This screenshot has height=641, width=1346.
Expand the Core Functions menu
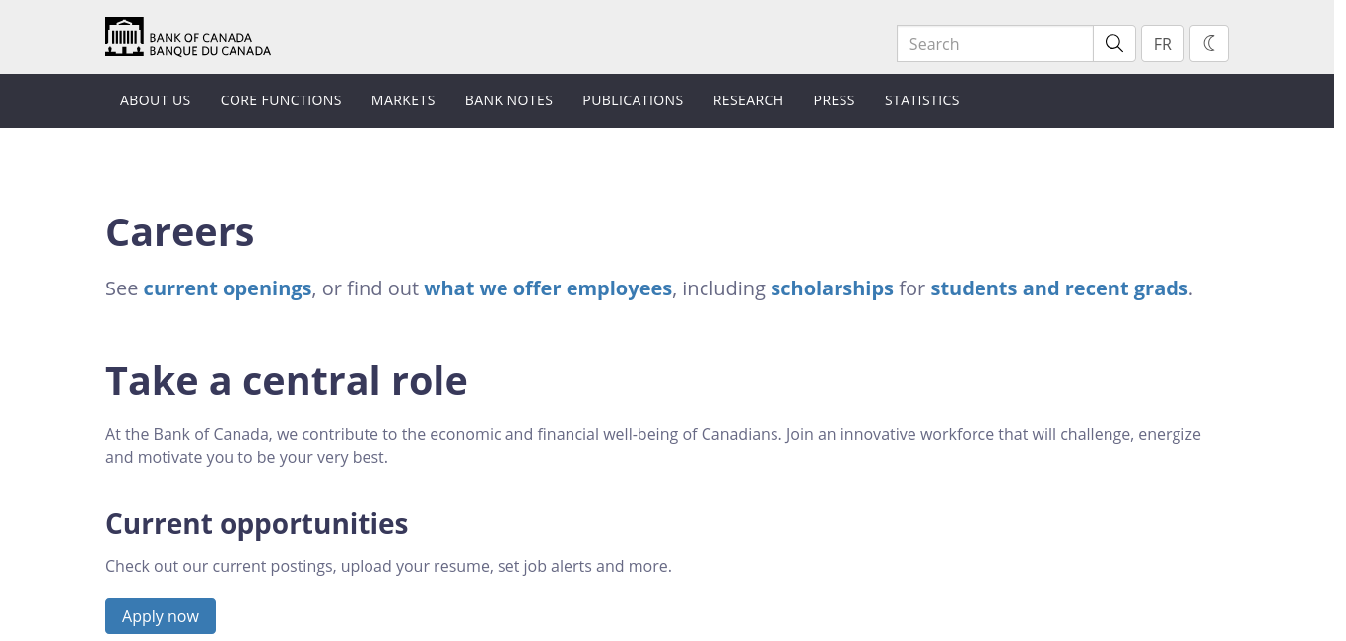[x=281, y=100]
